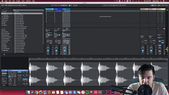This screenshot has width=169, height=95.
Task: Select the 2 Audio track header
Action: click(x=58, y=9)
